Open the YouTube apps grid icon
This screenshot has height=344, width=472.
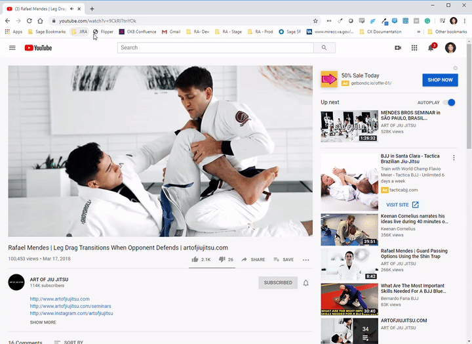pyautogui.click(x=414, y=48)
